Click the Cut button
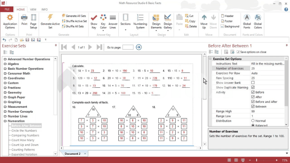 pos(189,16)
